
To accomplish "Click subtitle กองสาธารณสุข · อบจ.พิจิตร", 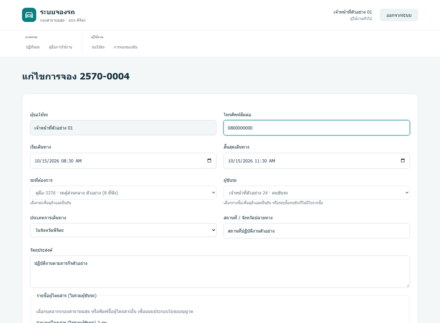I will [x=63, y=20].
